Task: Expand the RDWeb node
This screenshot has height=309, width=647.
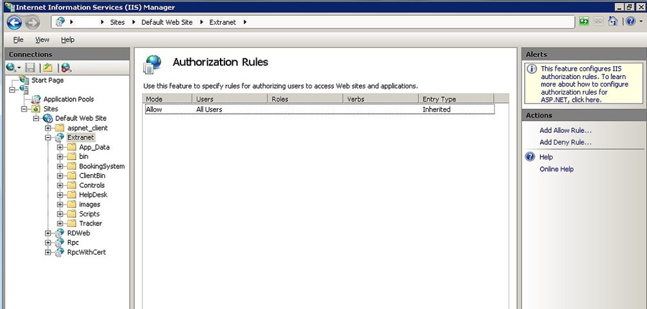Action: click(48, 233)
